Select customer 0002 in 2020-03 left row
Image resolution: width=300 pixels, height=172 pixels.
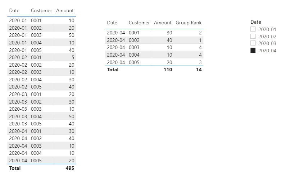point(36,102)
